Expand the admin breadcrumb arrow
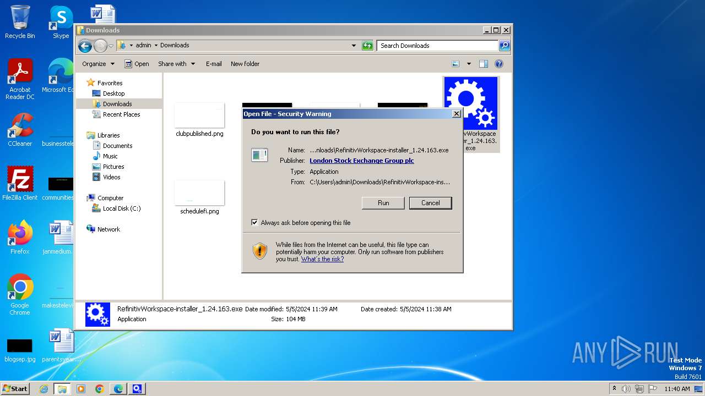The height and width of the screenshot is (396, 705). (155, 46)
